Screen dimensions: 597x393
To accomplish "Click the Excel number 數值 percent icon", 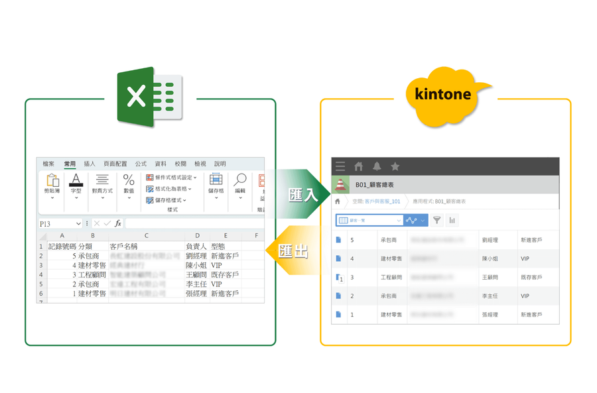I will point(129,180).
